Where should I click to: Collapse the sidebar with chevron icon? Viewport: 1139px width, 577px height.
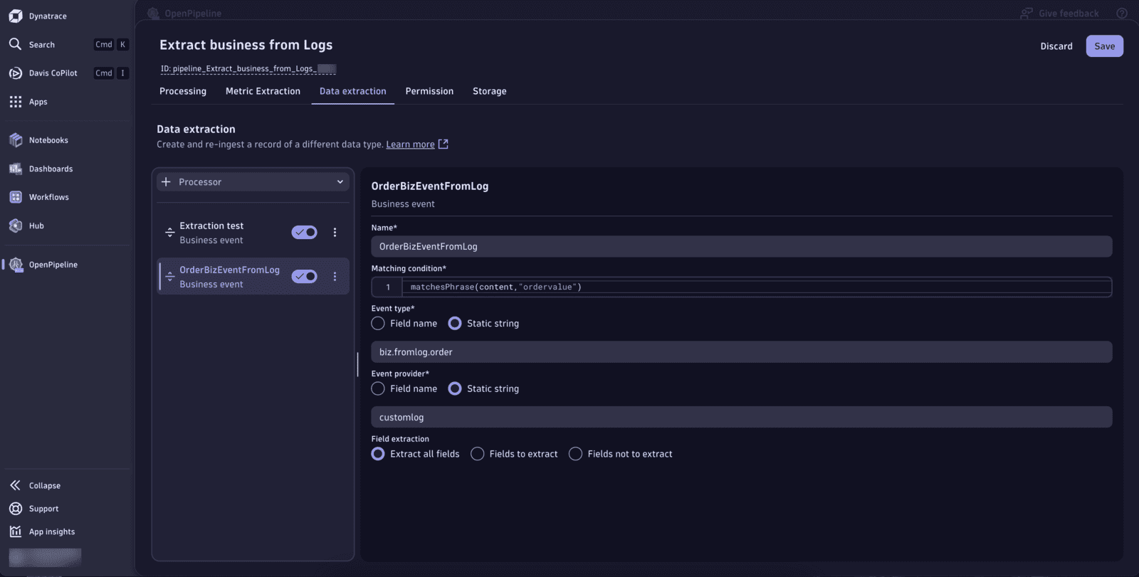point(16,485)
